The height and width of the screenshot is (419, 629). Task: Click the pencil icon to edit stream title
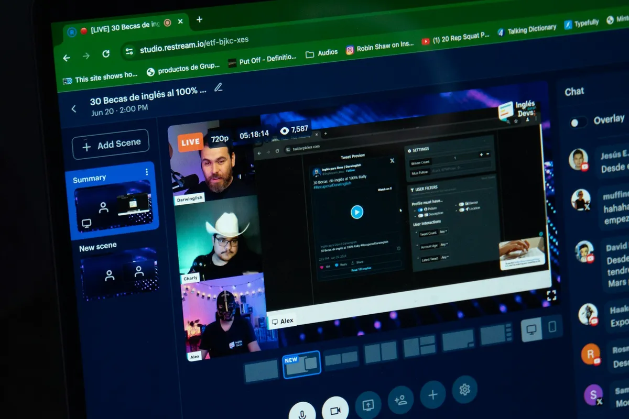click(x=219, y=87)
